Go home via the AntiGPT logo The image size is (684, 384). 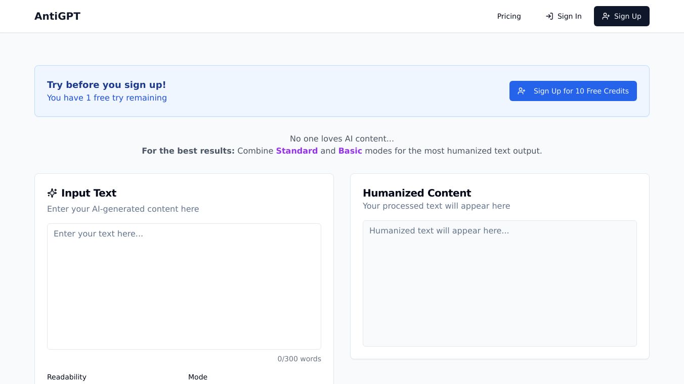click(x=57, y=16)
